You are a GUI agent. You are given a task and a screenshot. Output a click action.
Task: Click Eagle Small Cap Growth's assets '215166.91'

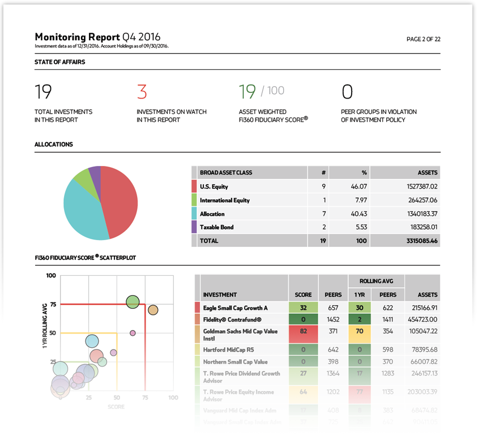click(425, 308)
